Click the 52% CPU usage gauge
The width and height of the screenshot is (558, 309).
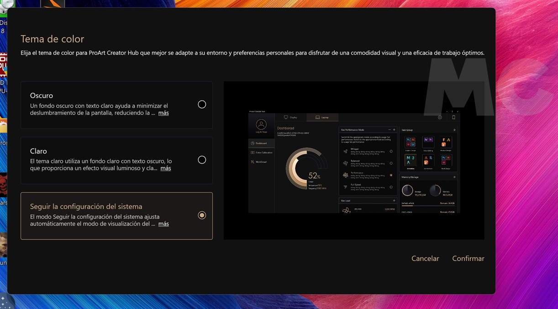(307, 169)
